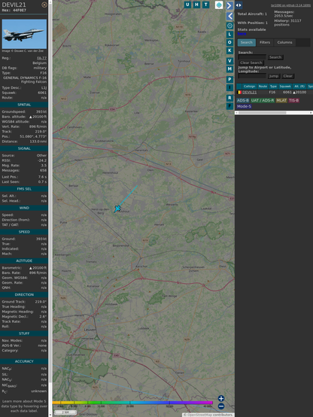Click the SIGNAL section header

point(24,148)
